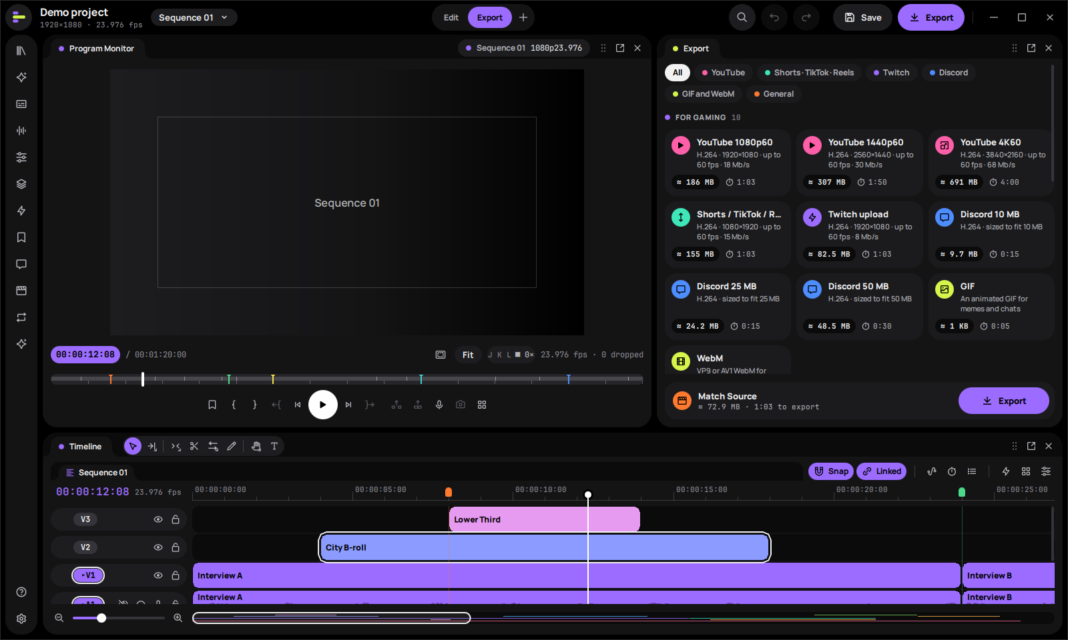Lock track V1
This screenshot has width=1068, height=640.
[x=176, y=575]
